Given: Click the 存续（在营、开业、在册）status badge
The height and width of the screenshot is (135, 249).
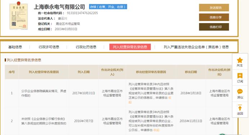Looking at the screenshot, I should point(108,7).
